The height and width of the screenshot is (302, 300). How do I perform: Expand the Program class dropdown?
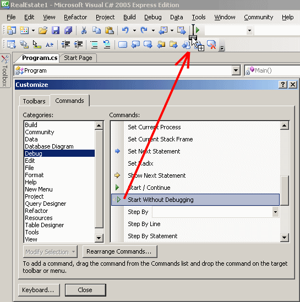236,70
